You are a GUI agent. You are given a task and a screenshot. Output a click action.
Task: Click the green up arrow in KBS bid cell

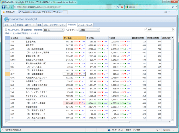coord(80,53)
